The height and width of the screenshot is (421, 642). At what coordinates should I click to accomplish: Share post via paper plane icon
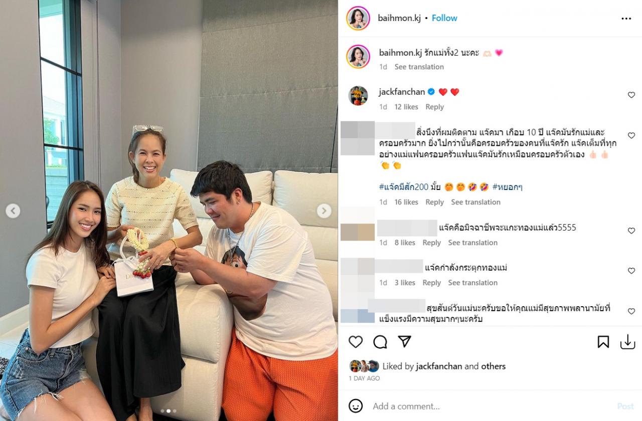(404, 341)
